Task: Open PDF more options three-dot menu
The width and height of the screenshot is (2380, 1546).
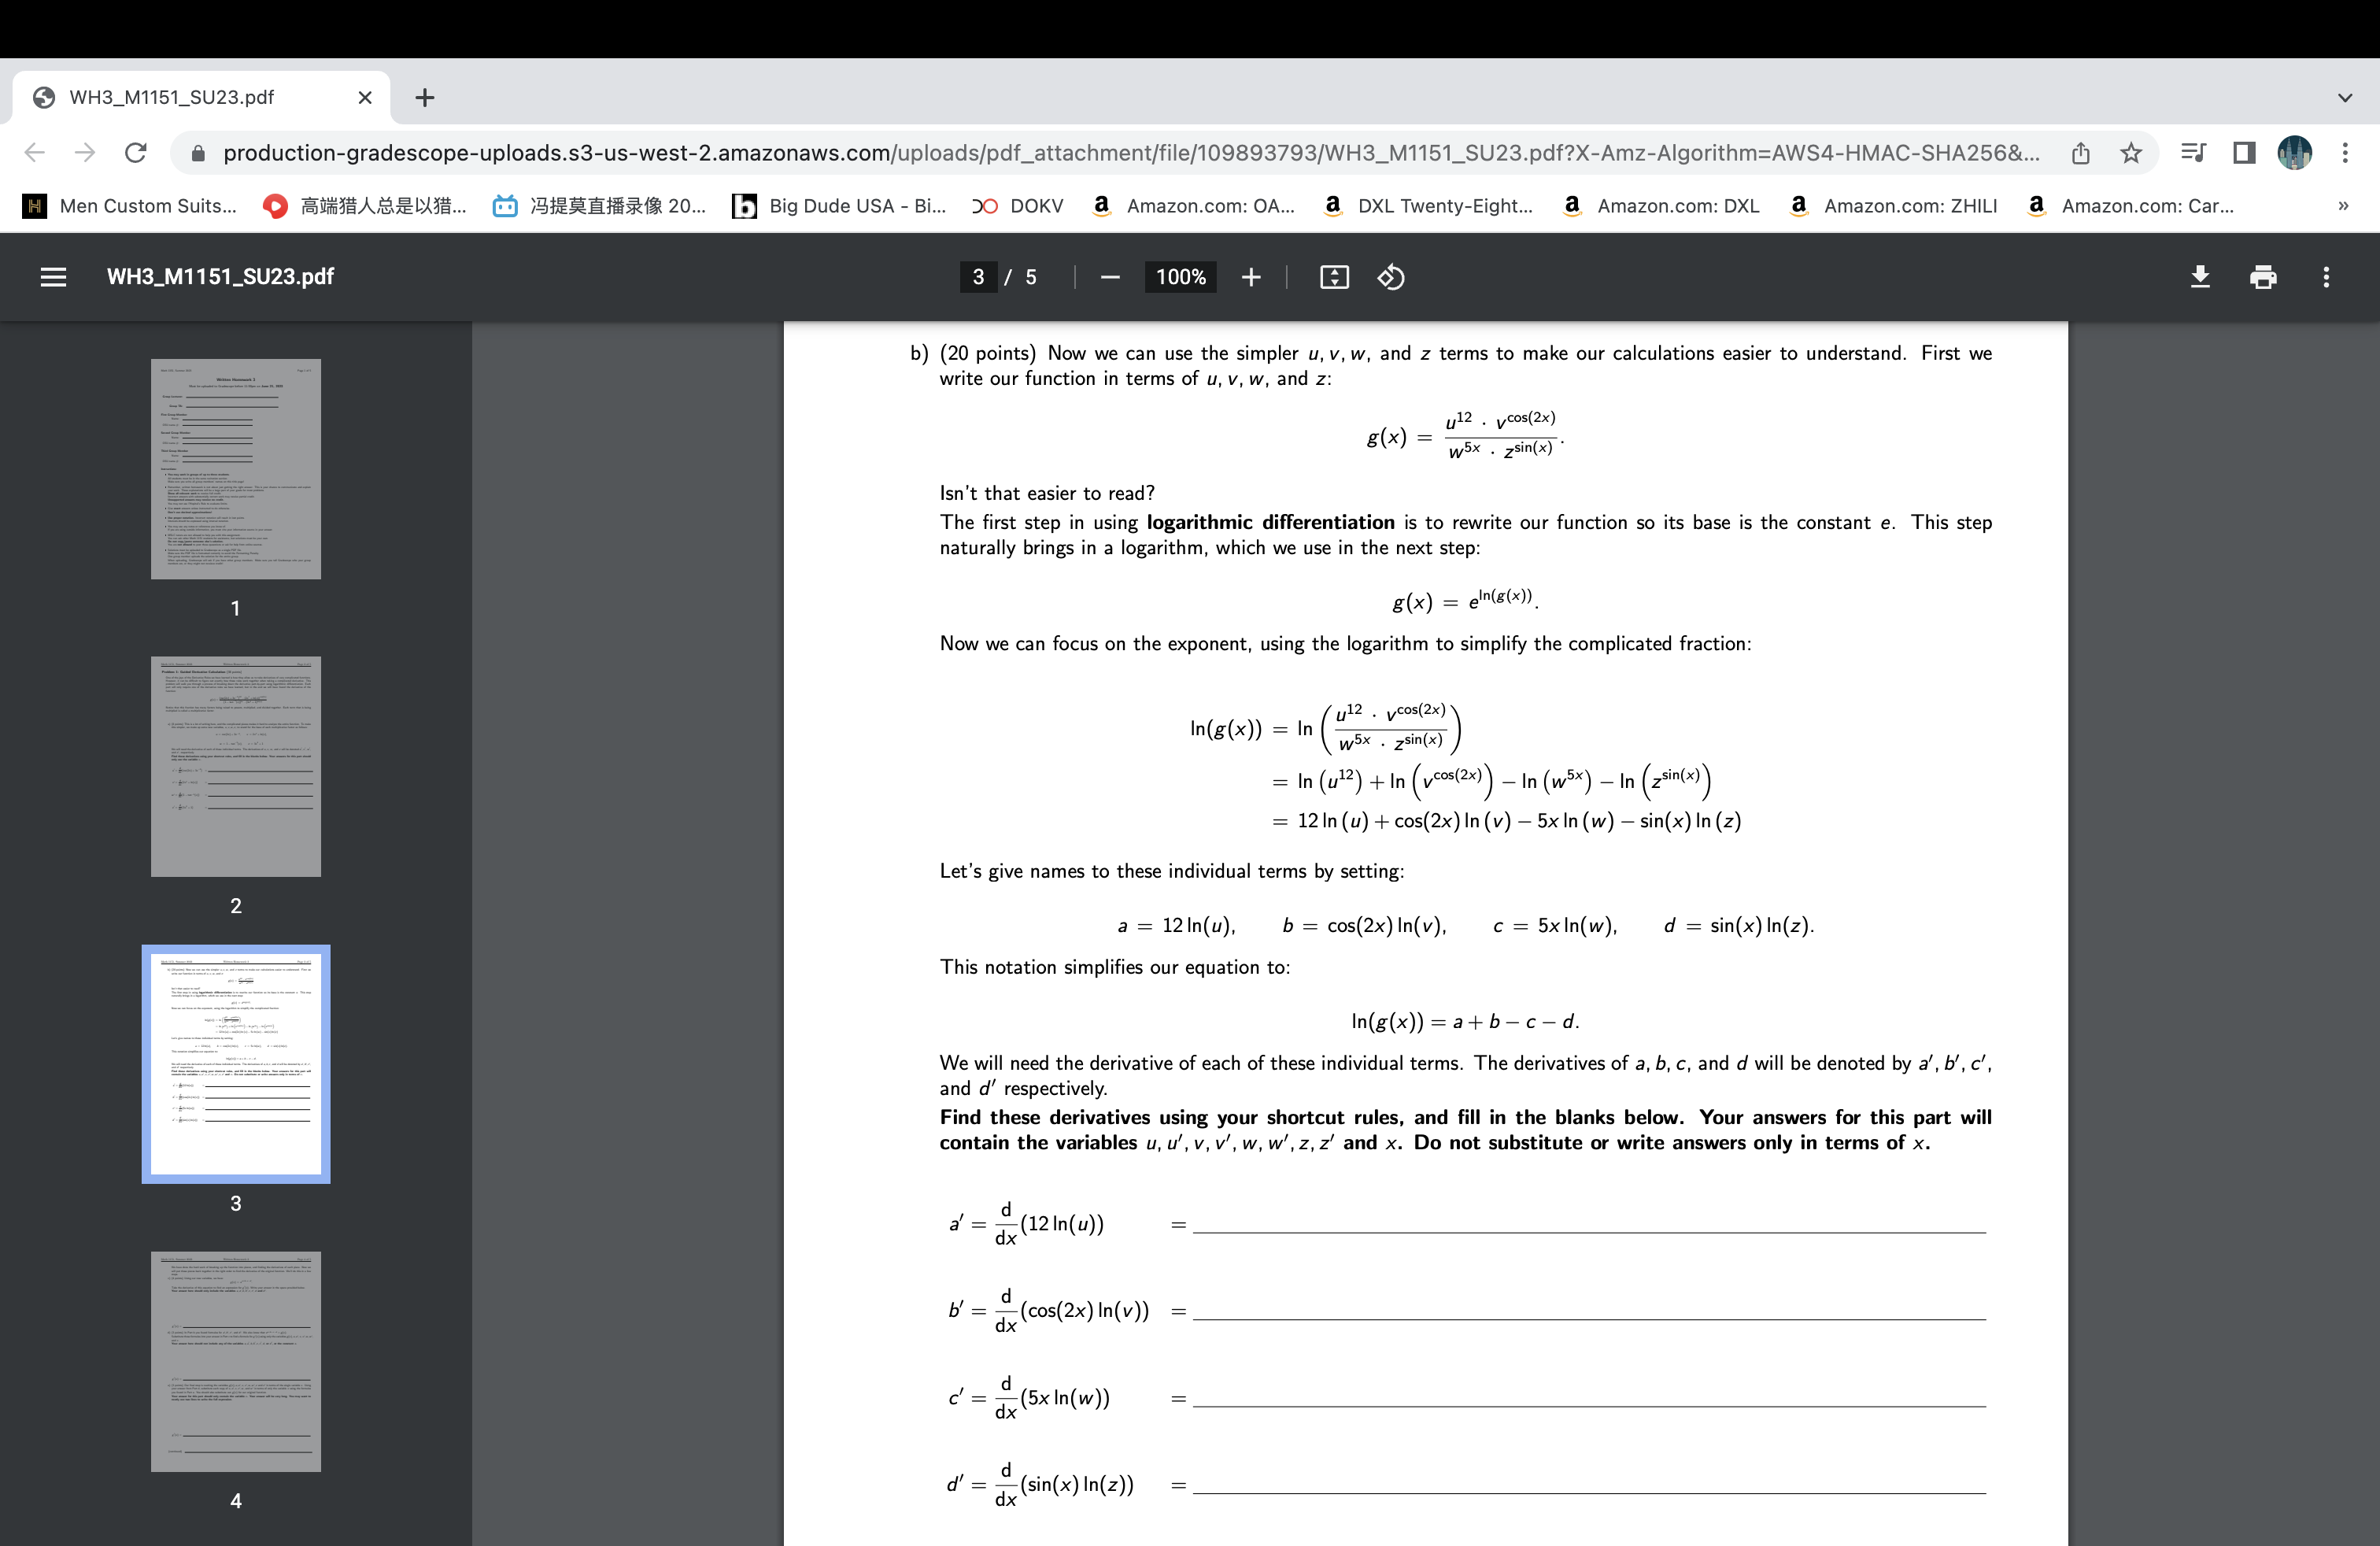Action: tap(2326, 277)
